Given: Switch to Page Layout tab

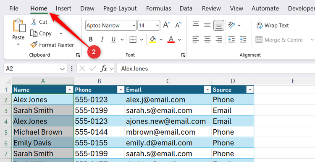Looking at the screenshot, I should (x=120, y=8).
